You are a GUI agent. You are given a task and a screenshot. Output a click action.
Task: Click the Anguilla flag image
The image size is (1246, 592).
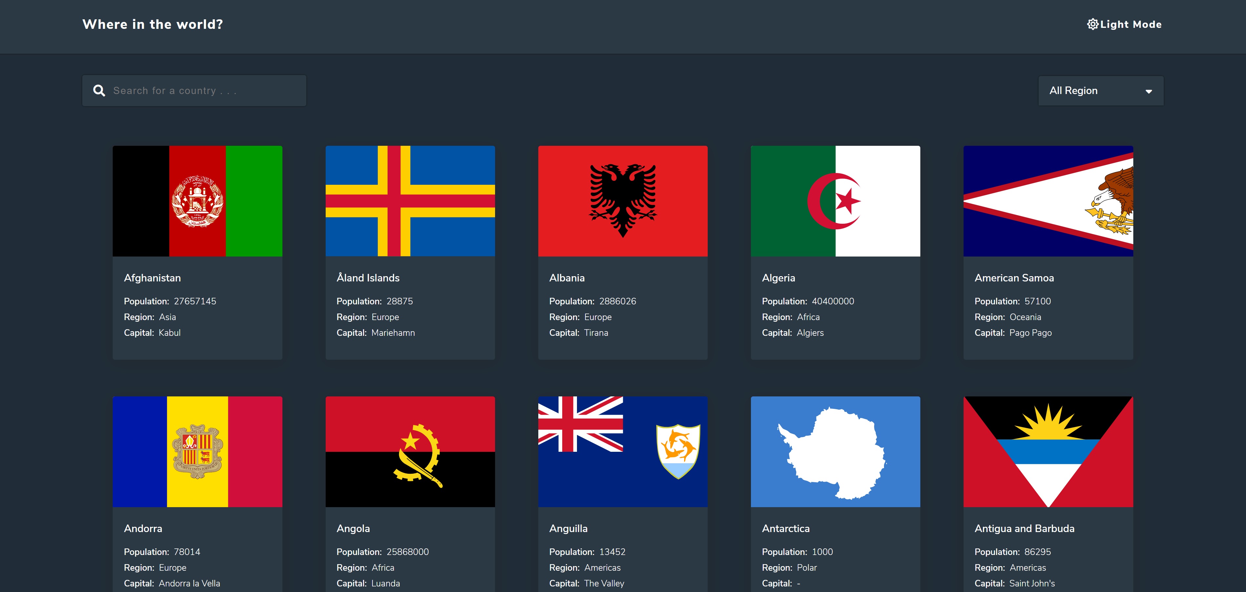pos(623,451)
